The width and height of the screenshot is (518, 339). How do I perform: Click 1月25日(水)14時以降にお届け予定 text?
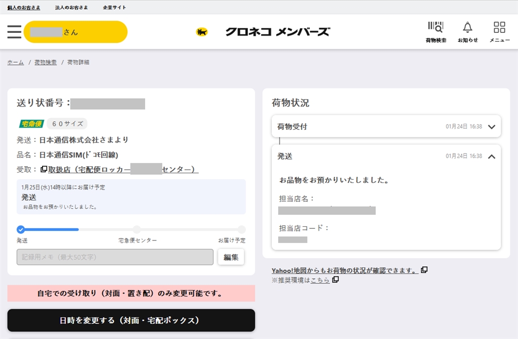pyautogui.click(x=63, y=187)
